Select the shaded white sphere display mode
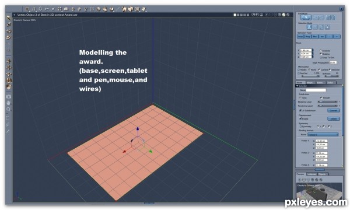 click(283, 15)
